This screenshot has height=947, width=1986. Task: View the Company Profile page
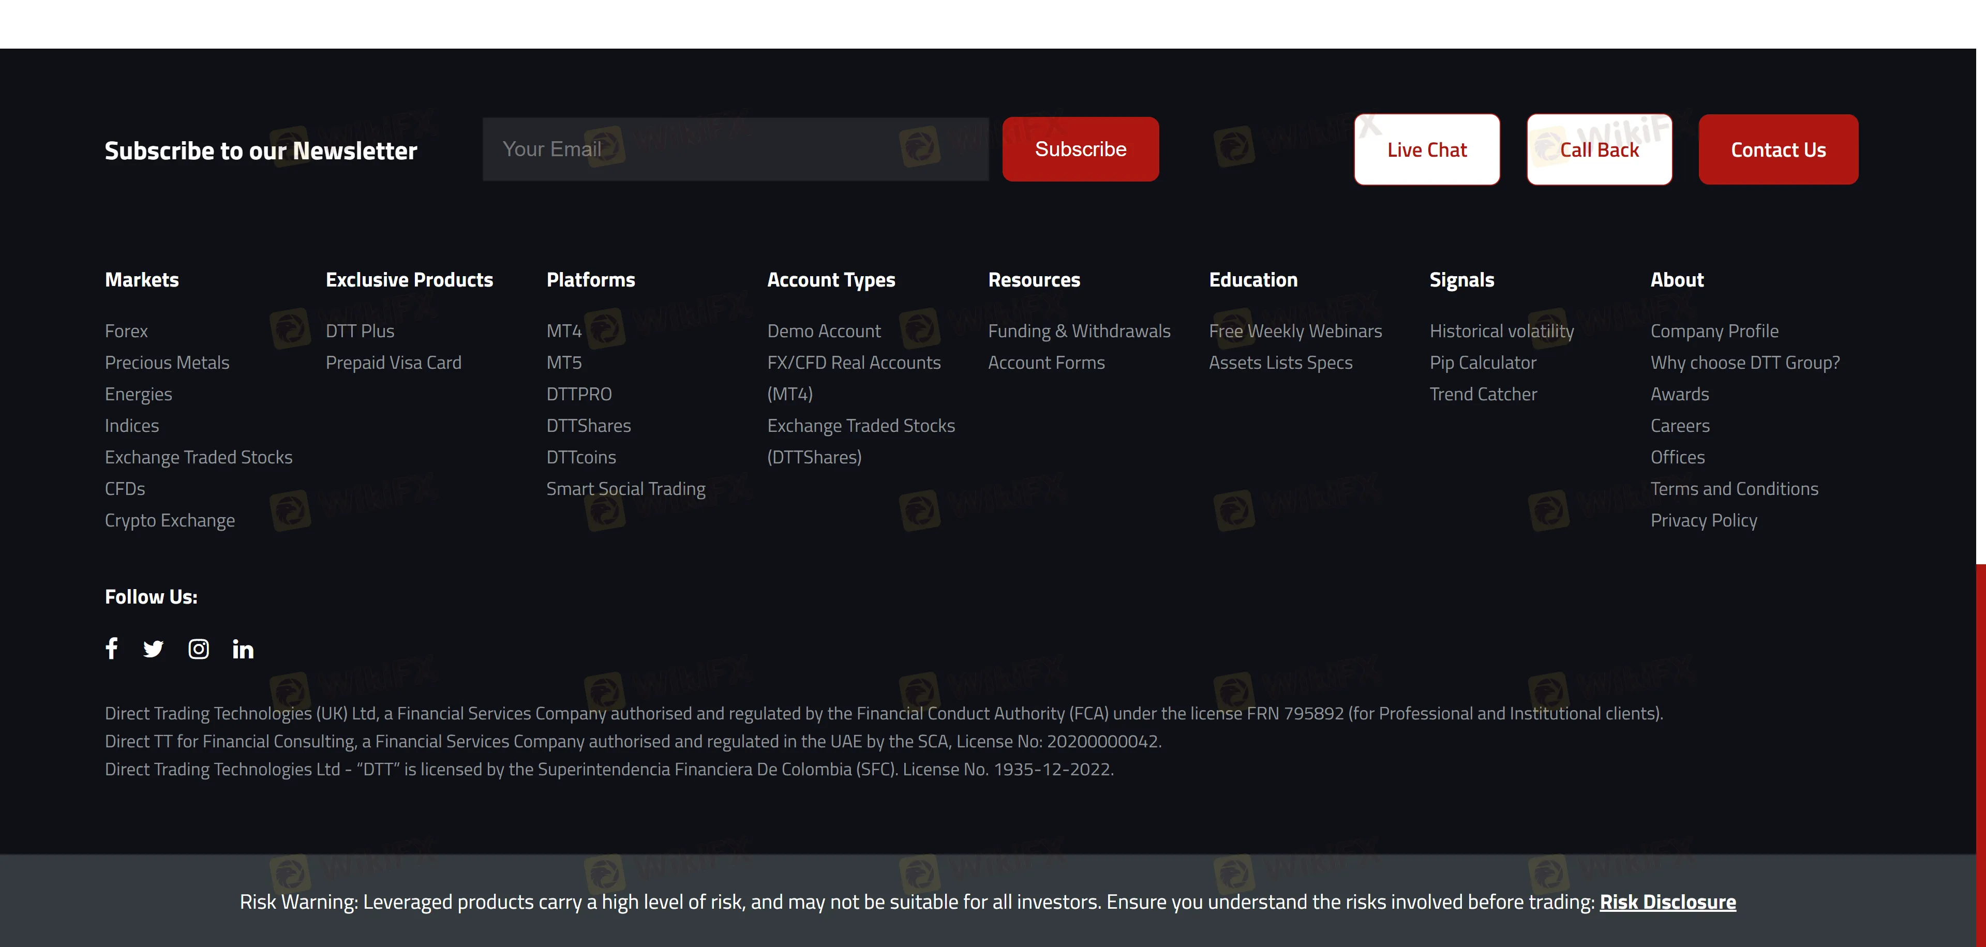pos(1714,332)
